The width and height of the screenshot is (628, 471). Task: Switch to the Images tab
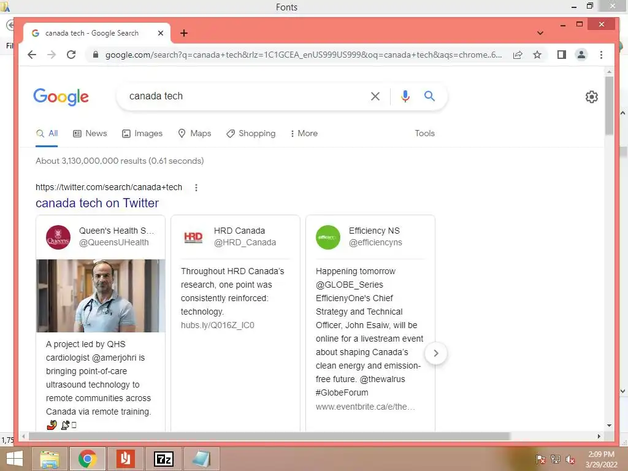(x=142, y=133)
